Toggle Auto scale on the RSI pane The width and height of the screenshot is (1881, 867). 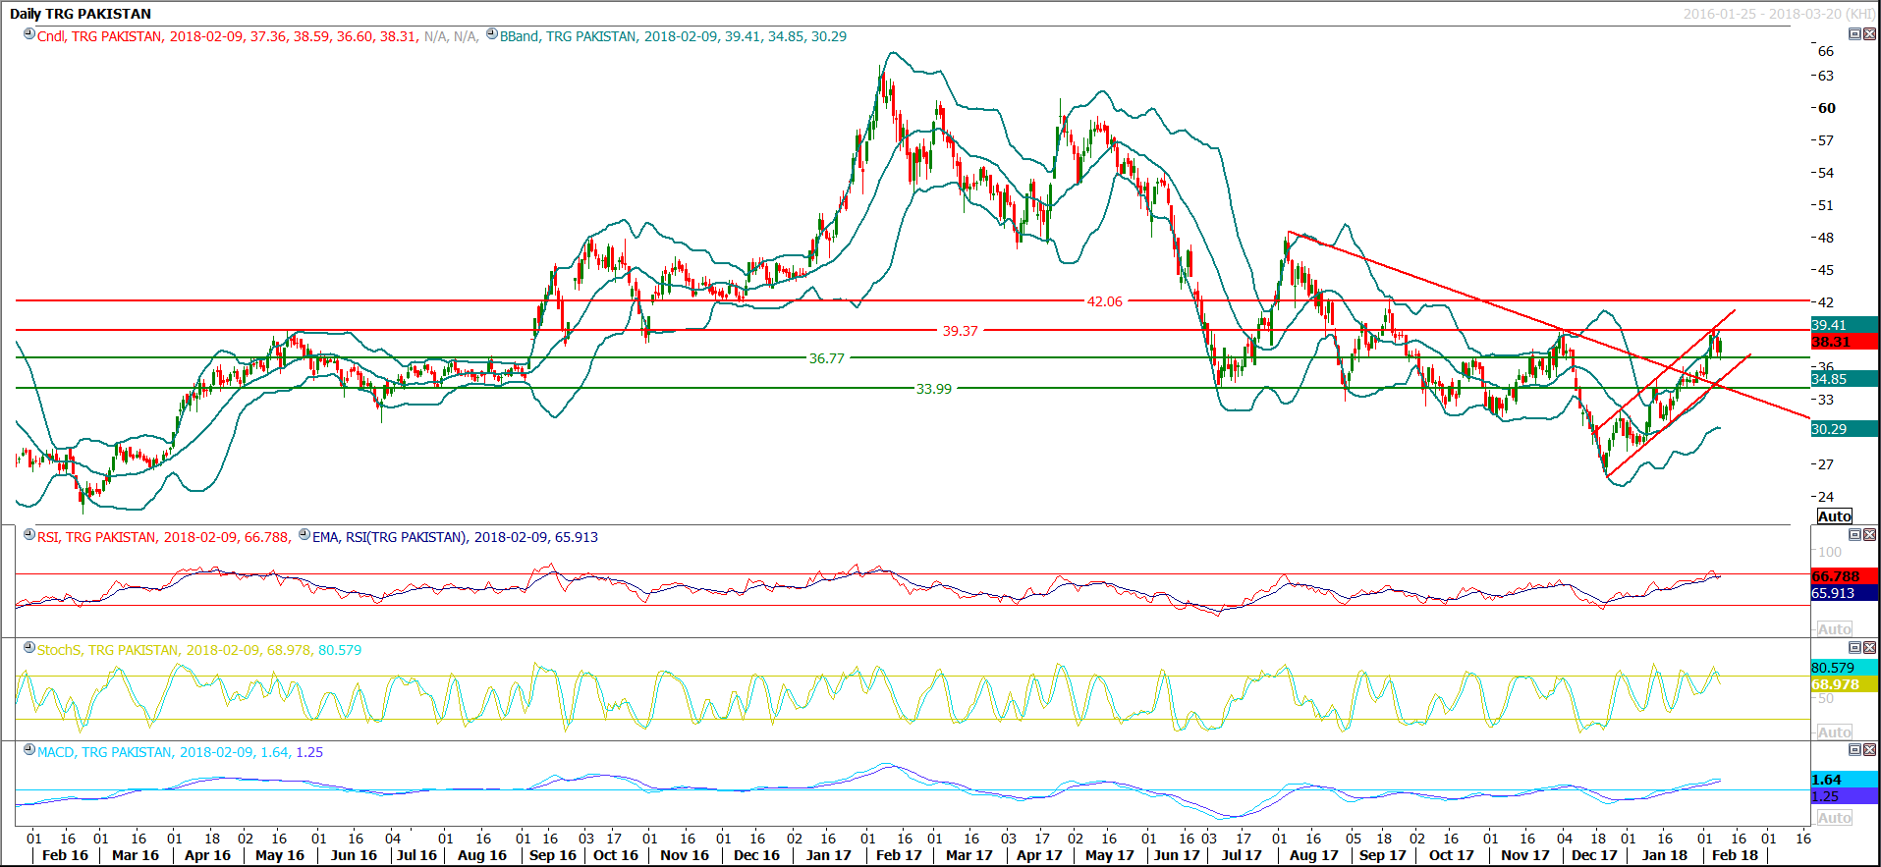1834,629
